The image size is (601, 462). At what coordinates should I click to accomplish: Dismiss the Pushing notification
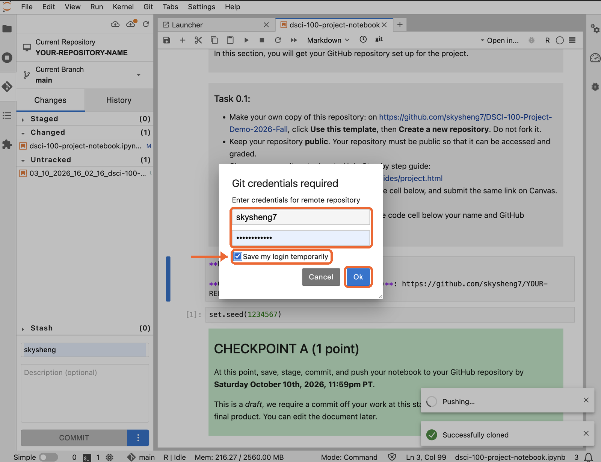586,400
